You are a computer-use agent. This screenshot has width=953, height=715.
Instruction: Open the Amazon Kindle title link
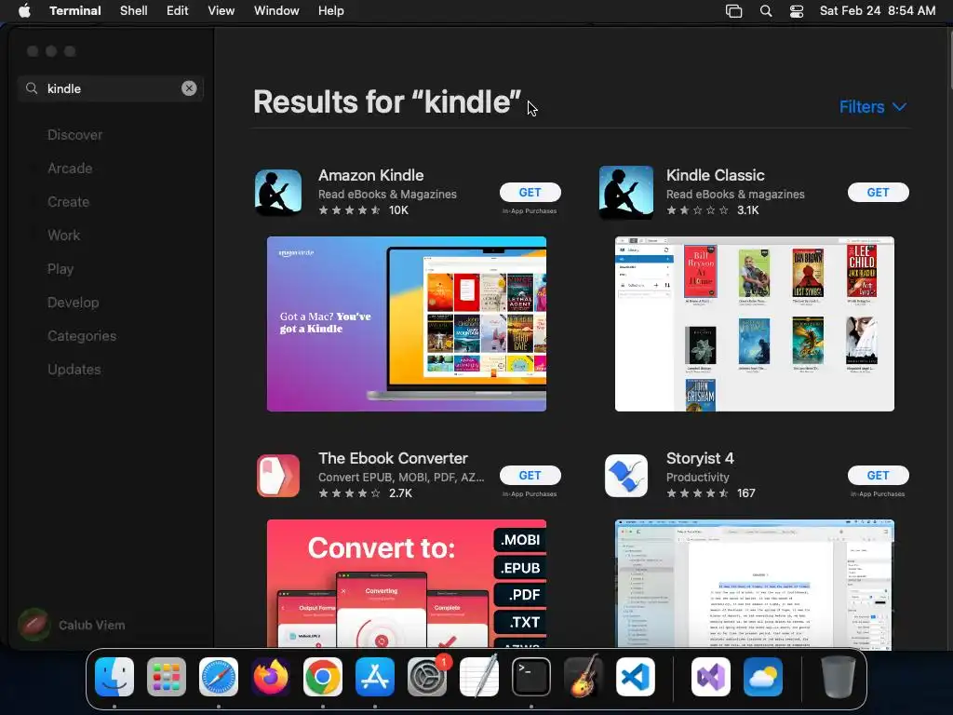point(370,175)
